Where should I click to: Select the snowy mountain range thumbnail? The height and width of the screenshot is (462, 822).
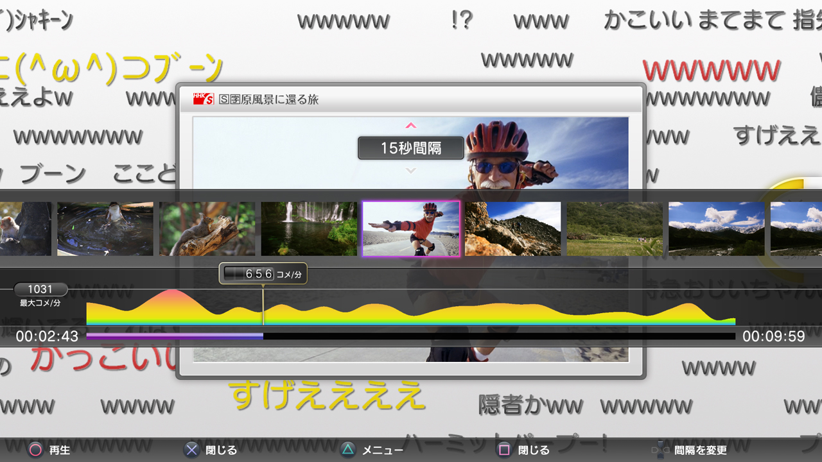(x=717, y=229)
